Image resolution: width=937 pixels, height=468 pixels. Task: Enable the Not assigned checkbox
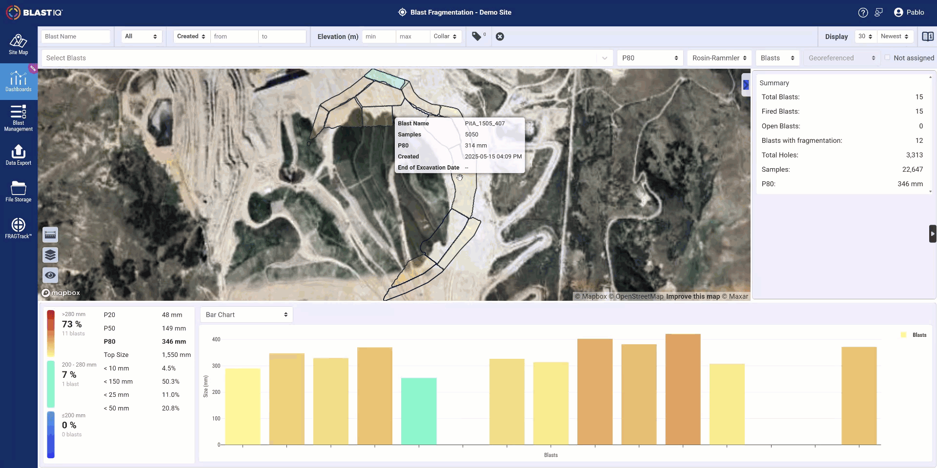[x=887, y=58]
